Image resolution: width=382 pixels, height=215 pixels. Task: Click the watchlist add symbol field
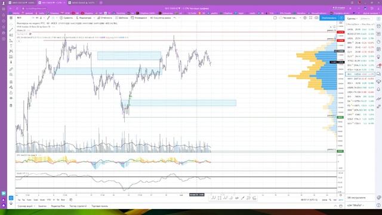(365, 19)
